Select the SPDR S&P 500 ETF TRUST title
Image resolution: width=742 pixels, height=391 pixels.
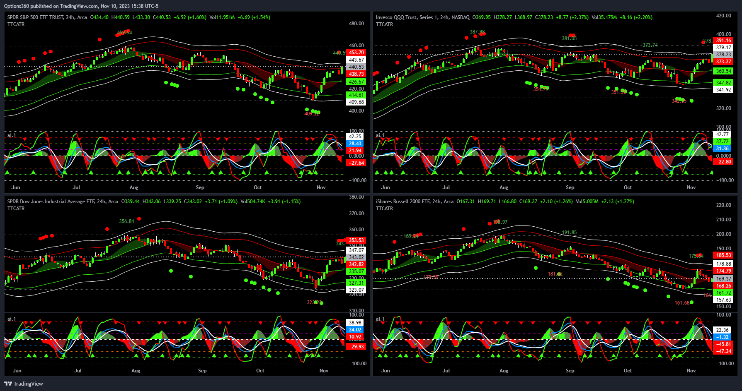(35, 17)
